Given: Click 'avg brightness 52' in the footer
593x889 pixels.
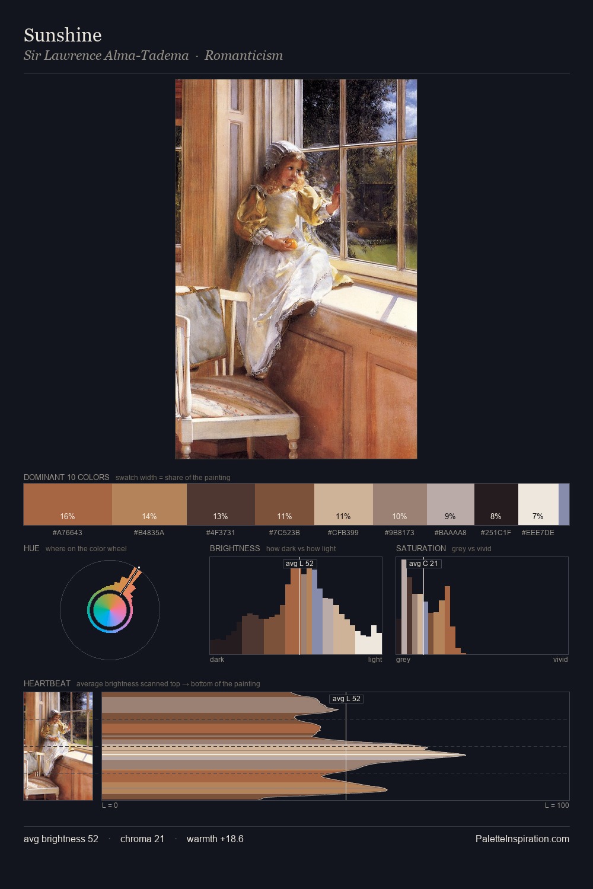Looking at the screenshot, I should click(x=61, y=839).
